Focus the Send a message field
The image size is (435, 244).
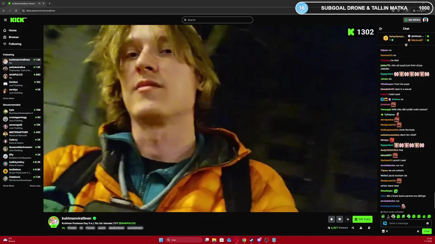pos(406,223)
